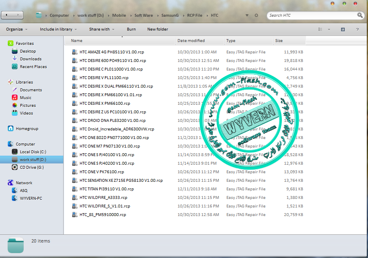
Task: Open Include in library dropdown
Action: click(58, 29)
